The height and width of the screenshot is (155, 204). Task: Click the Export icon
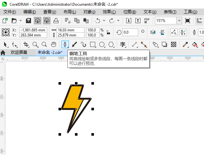point(138,21)
